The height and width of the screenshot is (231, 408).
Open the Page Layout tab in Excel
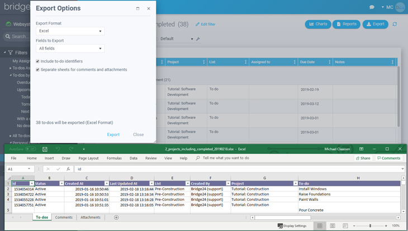(x=88, y=158)
